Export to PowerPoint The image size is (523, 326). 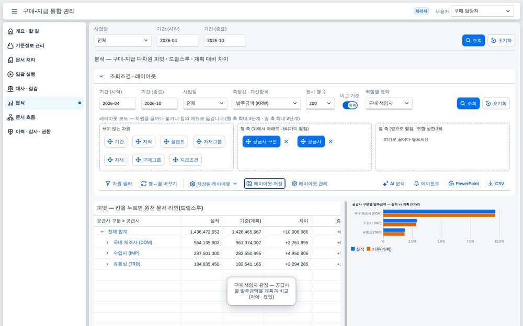[463, 184]
